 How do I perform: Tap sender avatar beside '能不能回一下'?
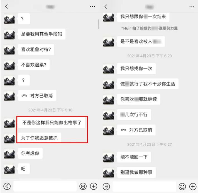coord(109,158)
